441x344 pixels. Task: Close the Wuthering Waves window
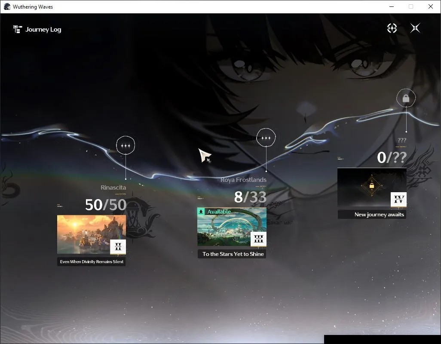coord(431,6)
